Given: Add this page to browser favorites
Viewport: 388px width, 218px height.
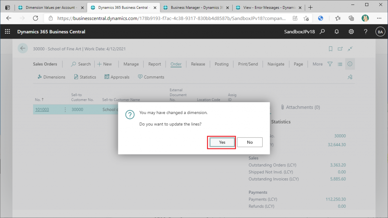Looking at the screenshot, I should pos(306,18).
